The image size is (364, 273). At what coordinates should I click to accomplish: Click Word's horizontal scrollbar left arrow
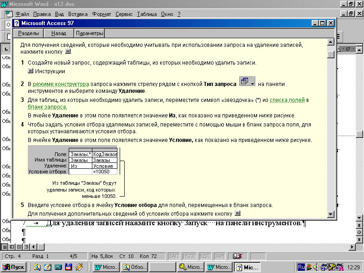point(34,247)
